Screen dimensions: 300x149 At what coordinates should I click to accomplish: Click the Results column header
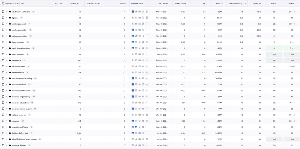coord(219,4)
